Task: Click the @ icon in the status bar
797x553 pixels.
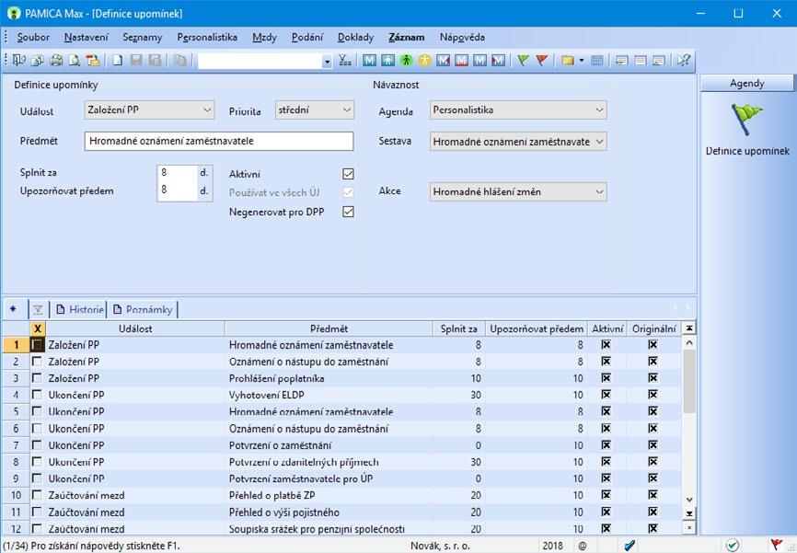Action: pyautogui.click(x=583, y=546)
